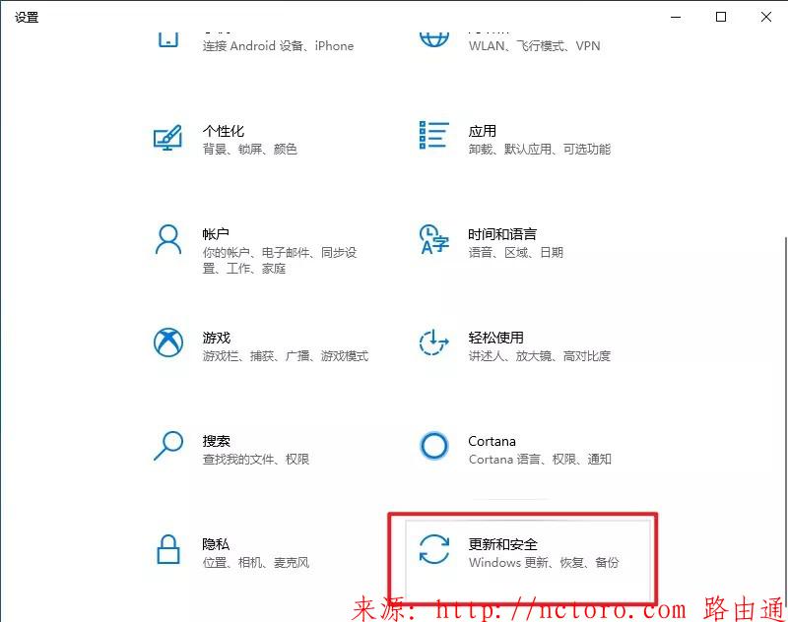The width and height of the screenshot is (788, 622).
Task: Click the Cortana circle icon
Action: pos(433,445)
